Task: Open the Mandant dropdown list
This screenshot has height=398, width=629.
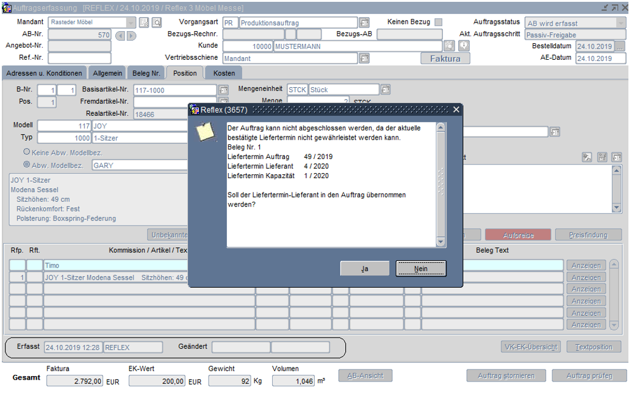Action: [131, 23]
